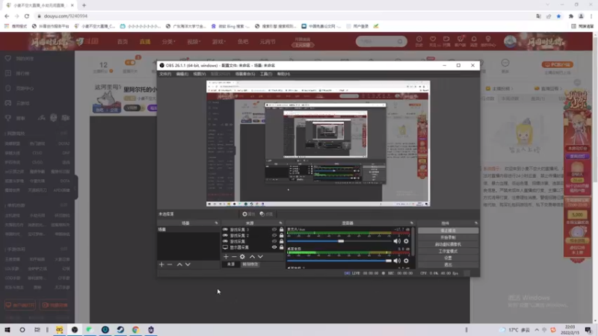The height and width of the screenshot is (336, 598).
Task: Add a new source with the plus icon
Action: [226, 257]
